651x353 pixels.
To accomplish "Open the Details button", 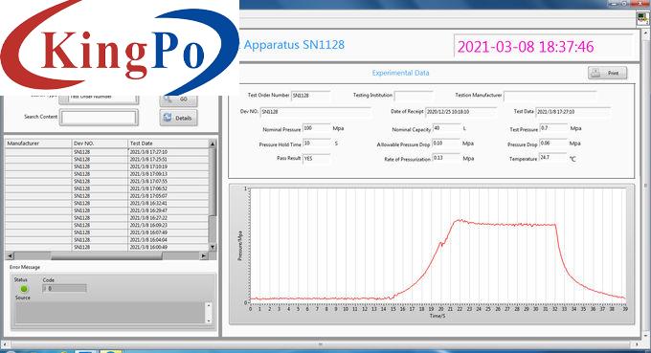I will [x=178, y=118].
